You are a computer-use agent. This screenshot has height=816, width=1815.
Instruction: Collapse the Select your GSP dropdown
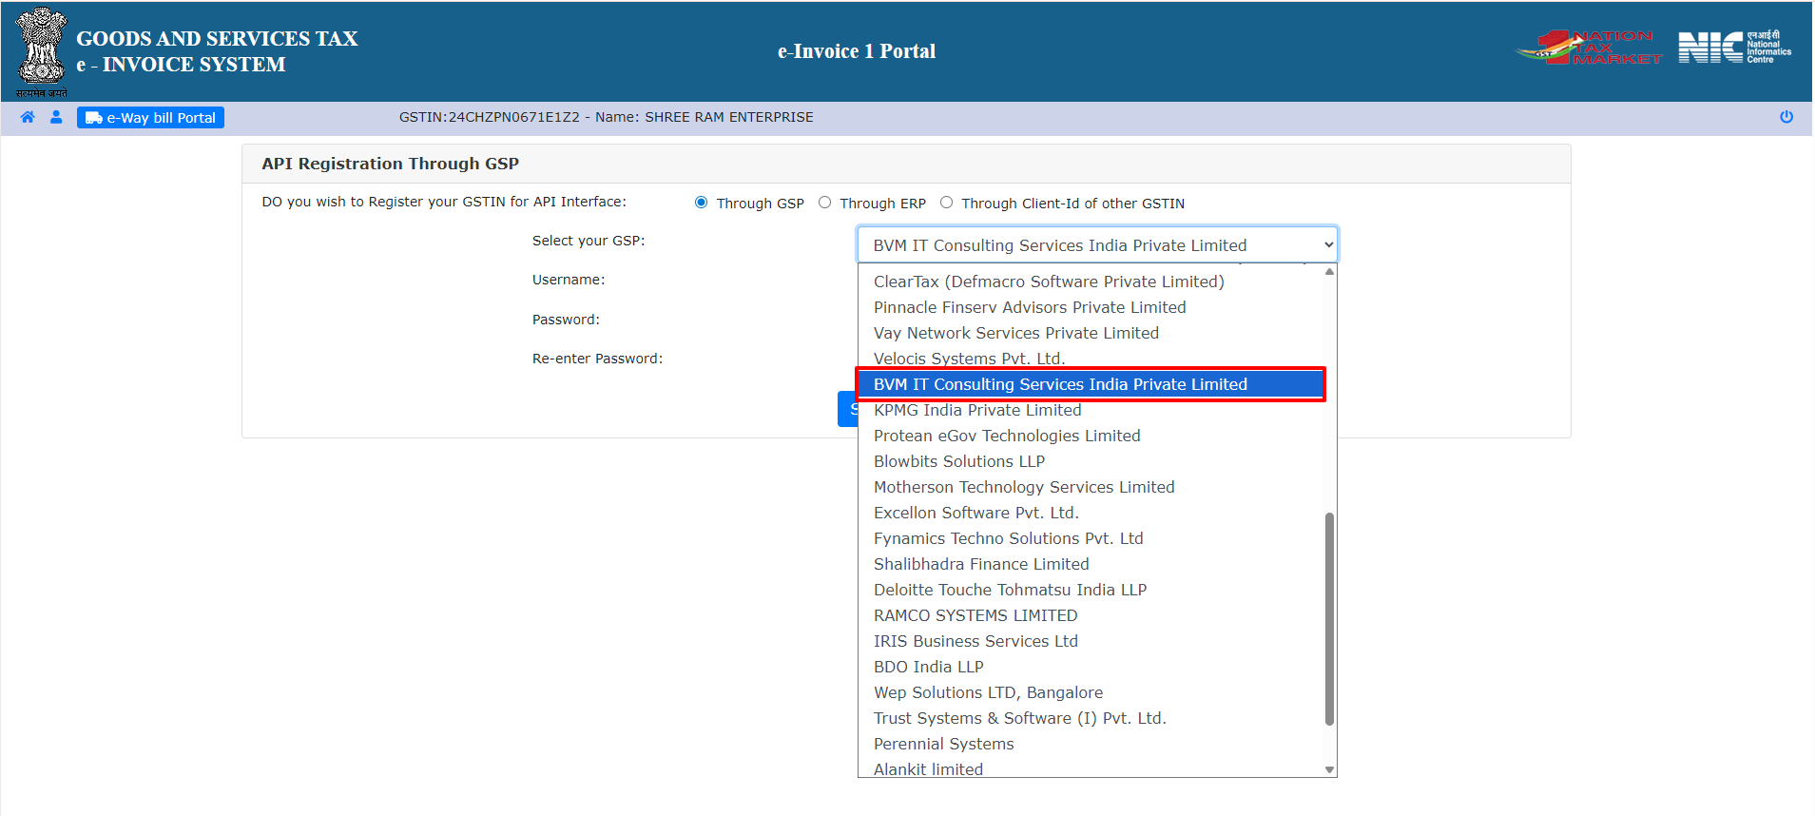tap(1097, 245)
